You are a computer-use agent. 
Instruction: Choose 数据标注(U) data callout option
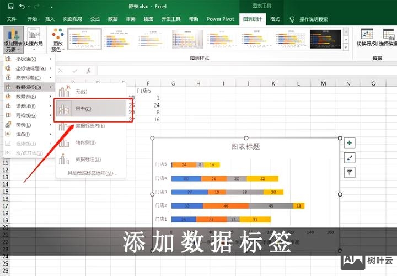(91, 160)
